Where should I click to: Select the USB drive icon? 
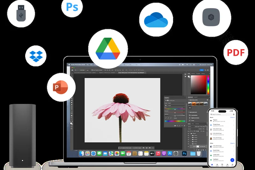(x=21, y=12)
